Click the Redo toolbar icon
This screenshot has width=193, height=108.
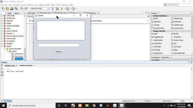(26, 9)
